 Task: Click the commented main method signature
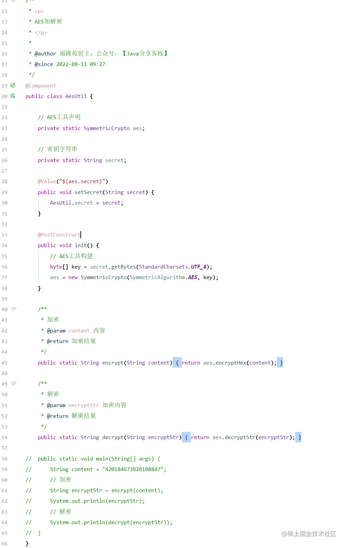(x=99, y=459)
